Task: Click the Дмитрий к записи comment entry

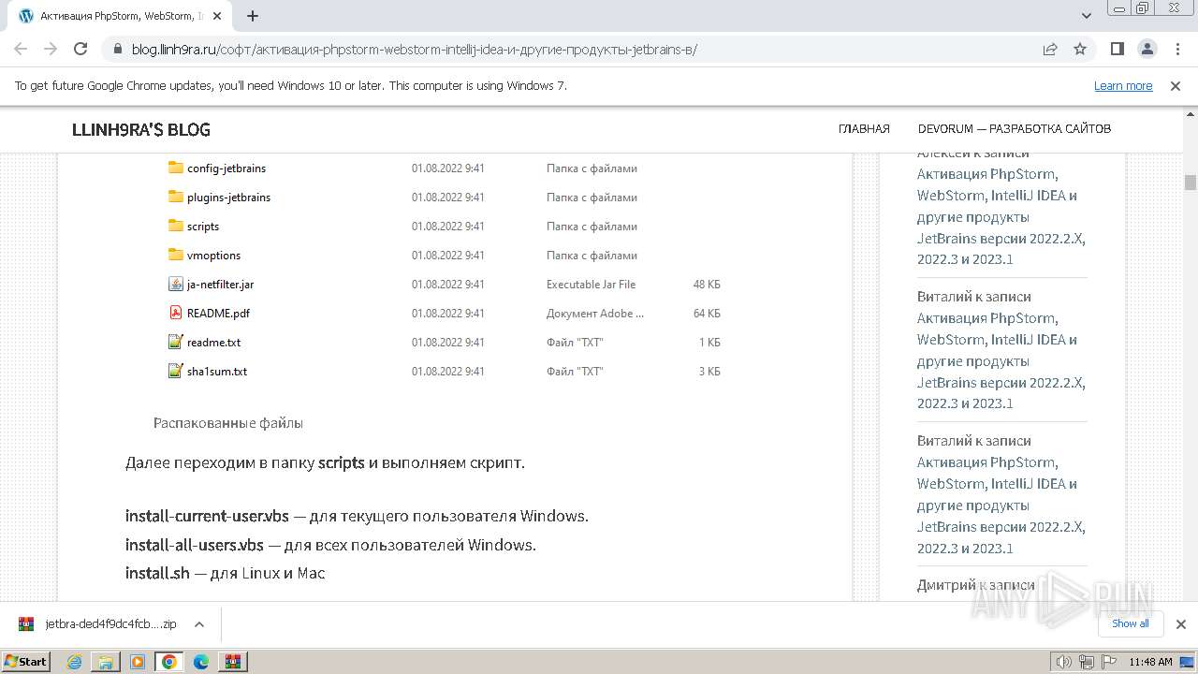Action: click(976, 585)
